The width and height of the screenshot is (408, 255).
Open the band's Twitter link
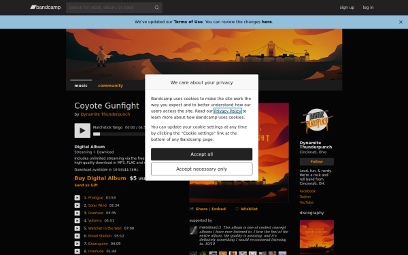click(305, 197)
